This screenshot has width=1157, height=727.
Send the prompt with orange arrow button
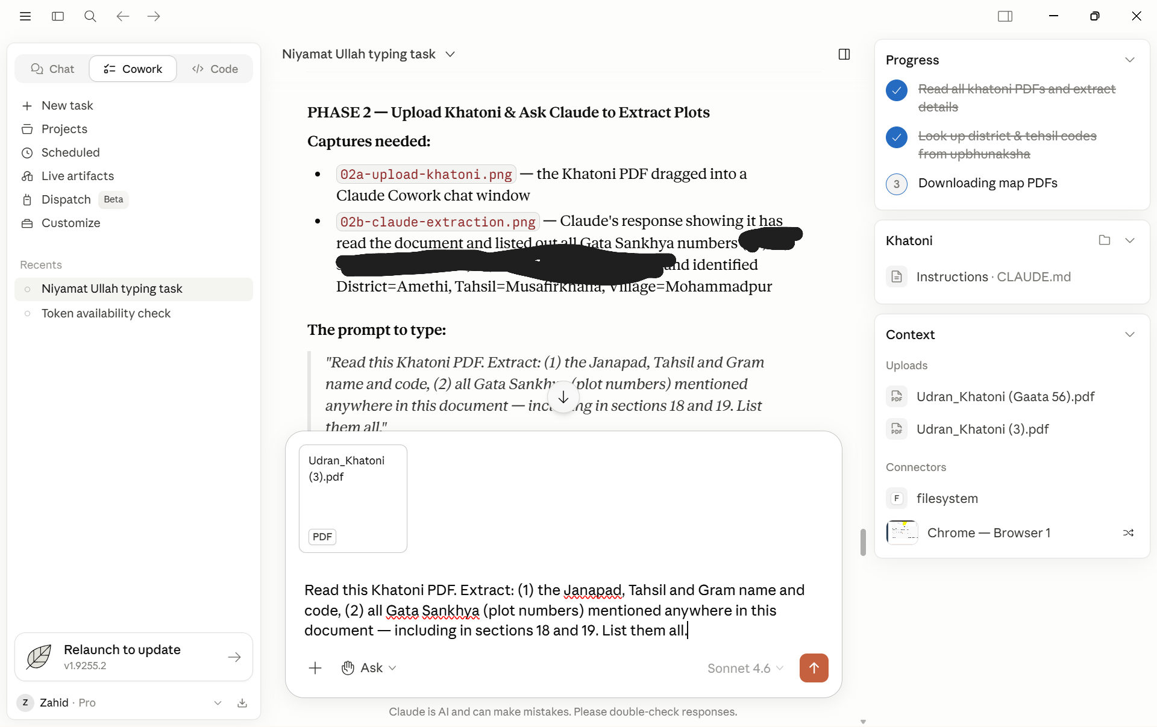814,668
